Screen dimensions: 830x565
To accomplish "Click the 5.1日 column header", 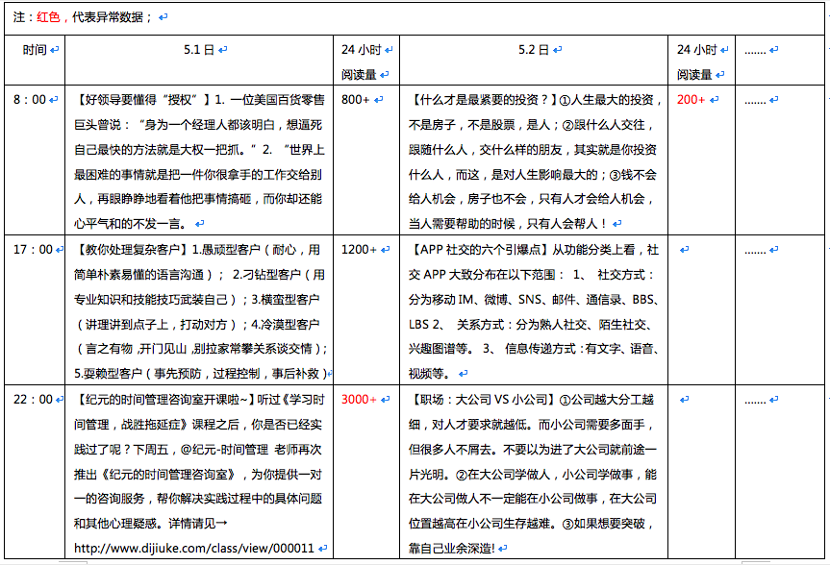I will (198, 49).
